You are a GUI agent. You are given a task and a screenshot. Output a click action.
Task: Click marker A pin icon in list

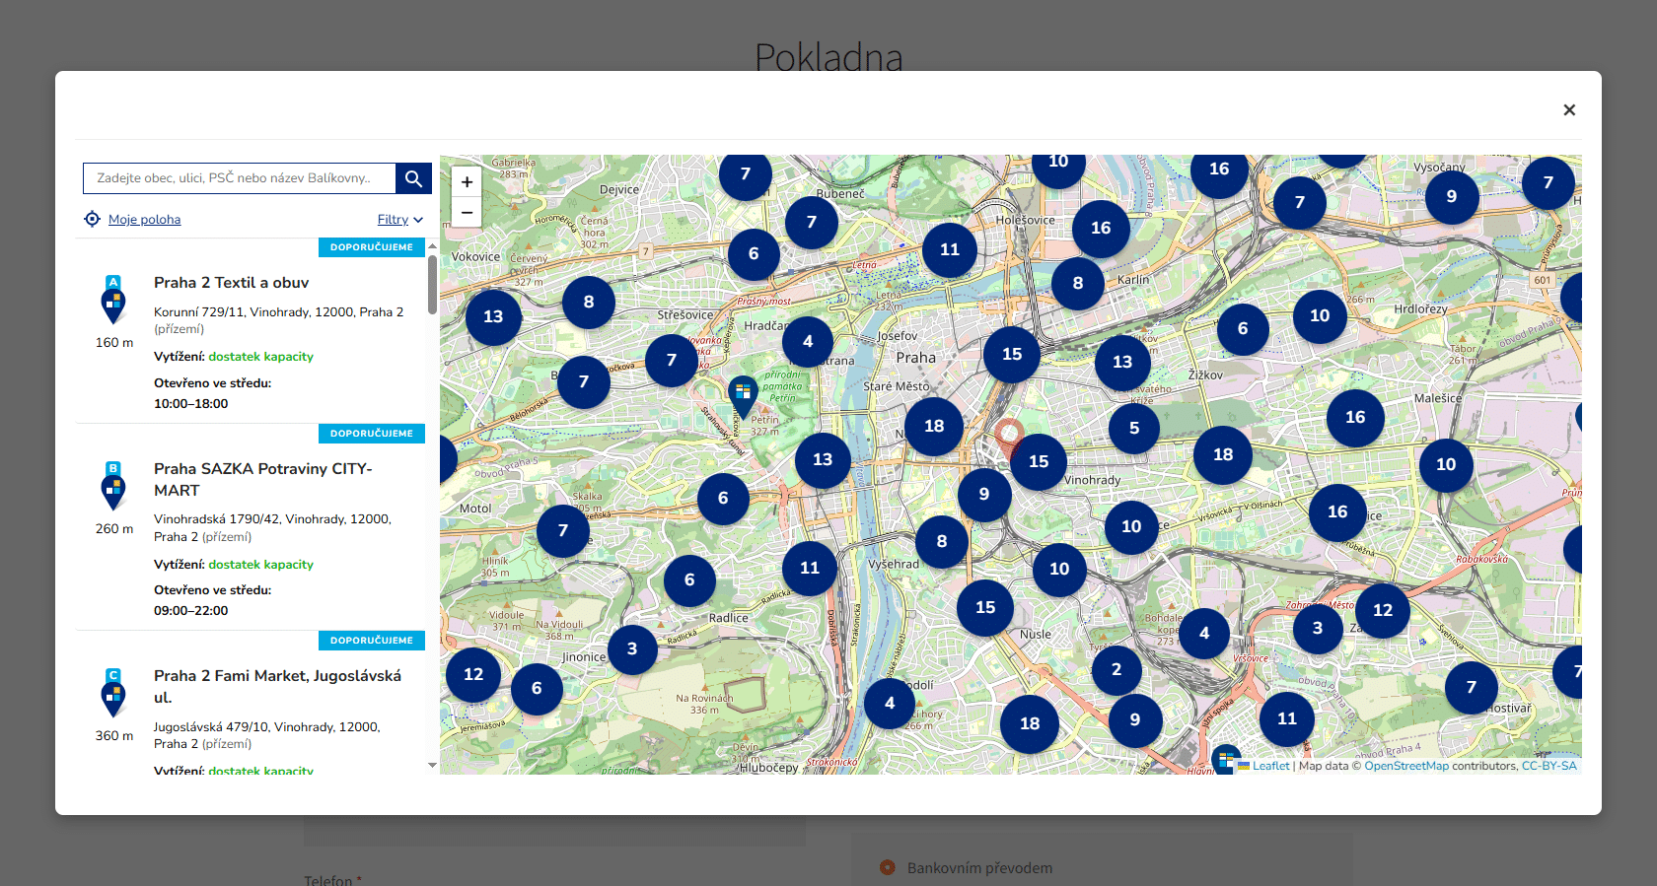point(113,300)
